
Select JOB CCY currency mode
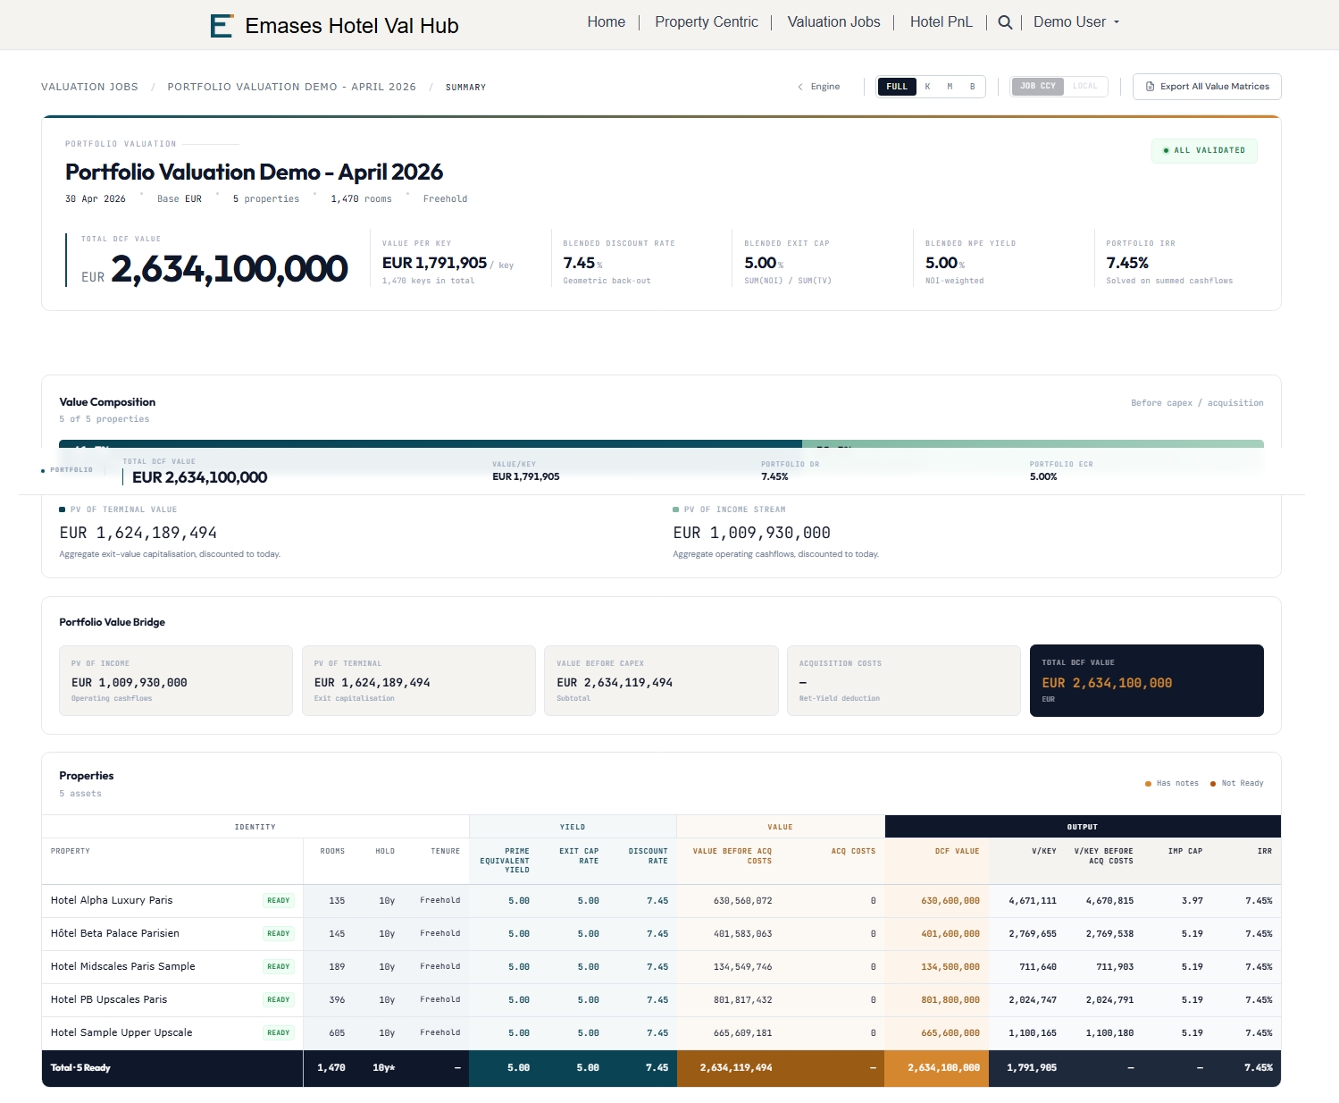click(1038, 87)
